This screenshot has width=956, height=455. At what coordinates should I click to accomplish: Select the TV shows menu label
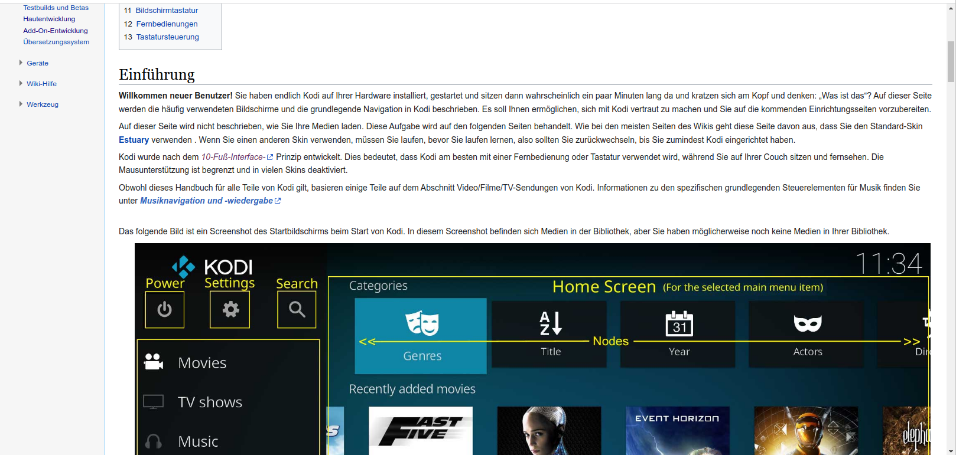[x=210, y=402]
